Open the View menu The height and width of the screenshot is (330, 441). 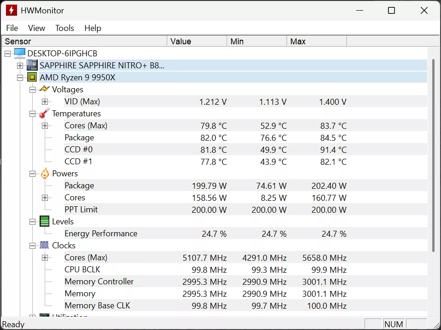tap(36, 28)
